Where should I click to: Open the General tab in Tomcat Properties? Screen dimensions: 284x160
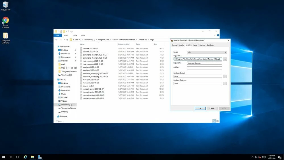[175, 45]
